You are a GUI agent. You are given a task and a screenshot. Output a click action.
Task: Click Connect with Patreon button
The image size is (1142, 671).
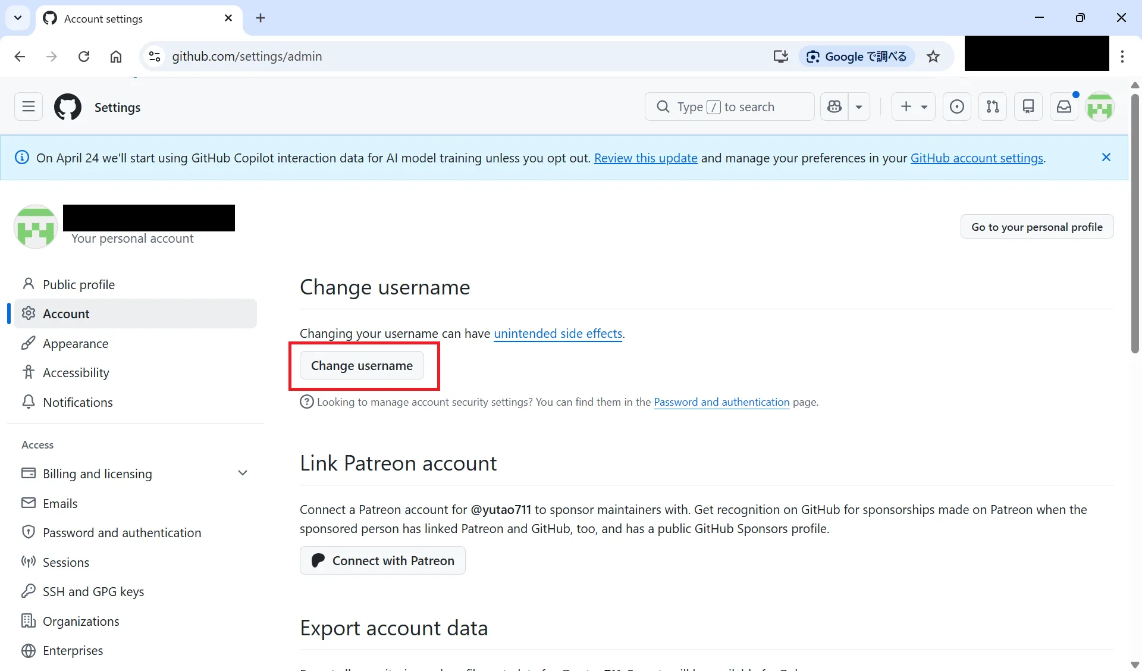point(382,561)
